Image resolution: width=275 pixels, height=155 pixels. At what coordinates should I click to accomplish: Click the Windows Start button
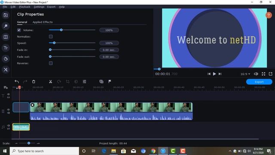5,151
